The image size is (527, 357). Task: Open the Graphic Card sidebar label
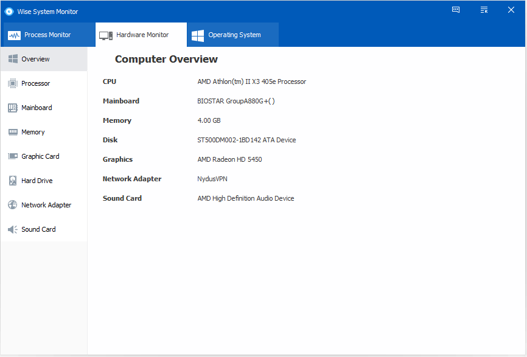[x=40, y=156]
